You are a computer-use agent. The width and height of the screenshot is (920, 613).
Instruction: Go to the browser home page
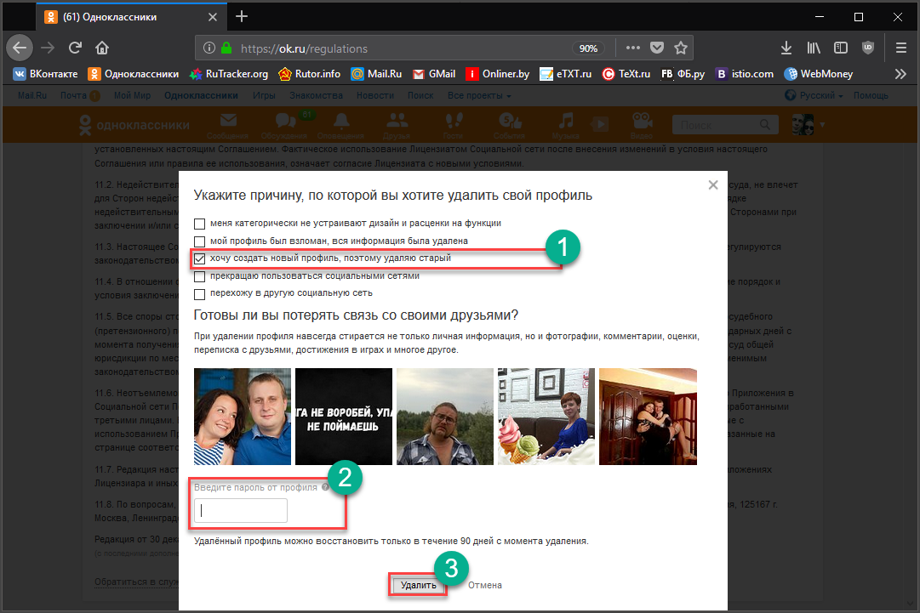point(102,48)
